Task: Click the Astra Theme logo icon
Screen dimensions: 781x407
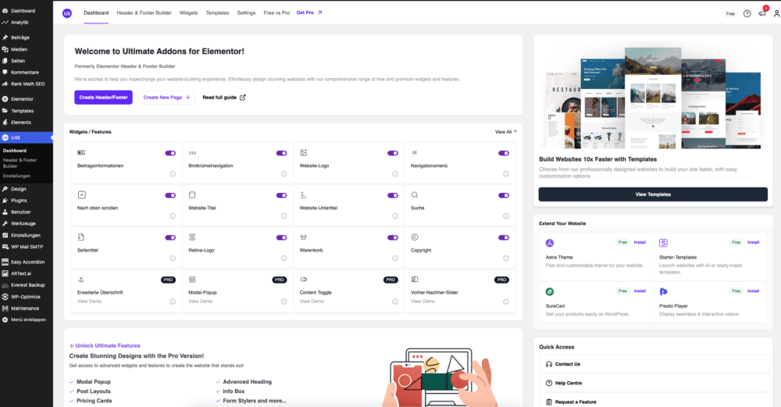Action: point(549,243)
